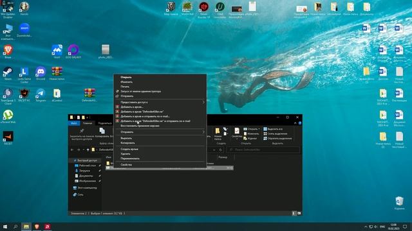Focus the Explorer search field
This screenshot has width=412, height=231.
tap(263, 150)
